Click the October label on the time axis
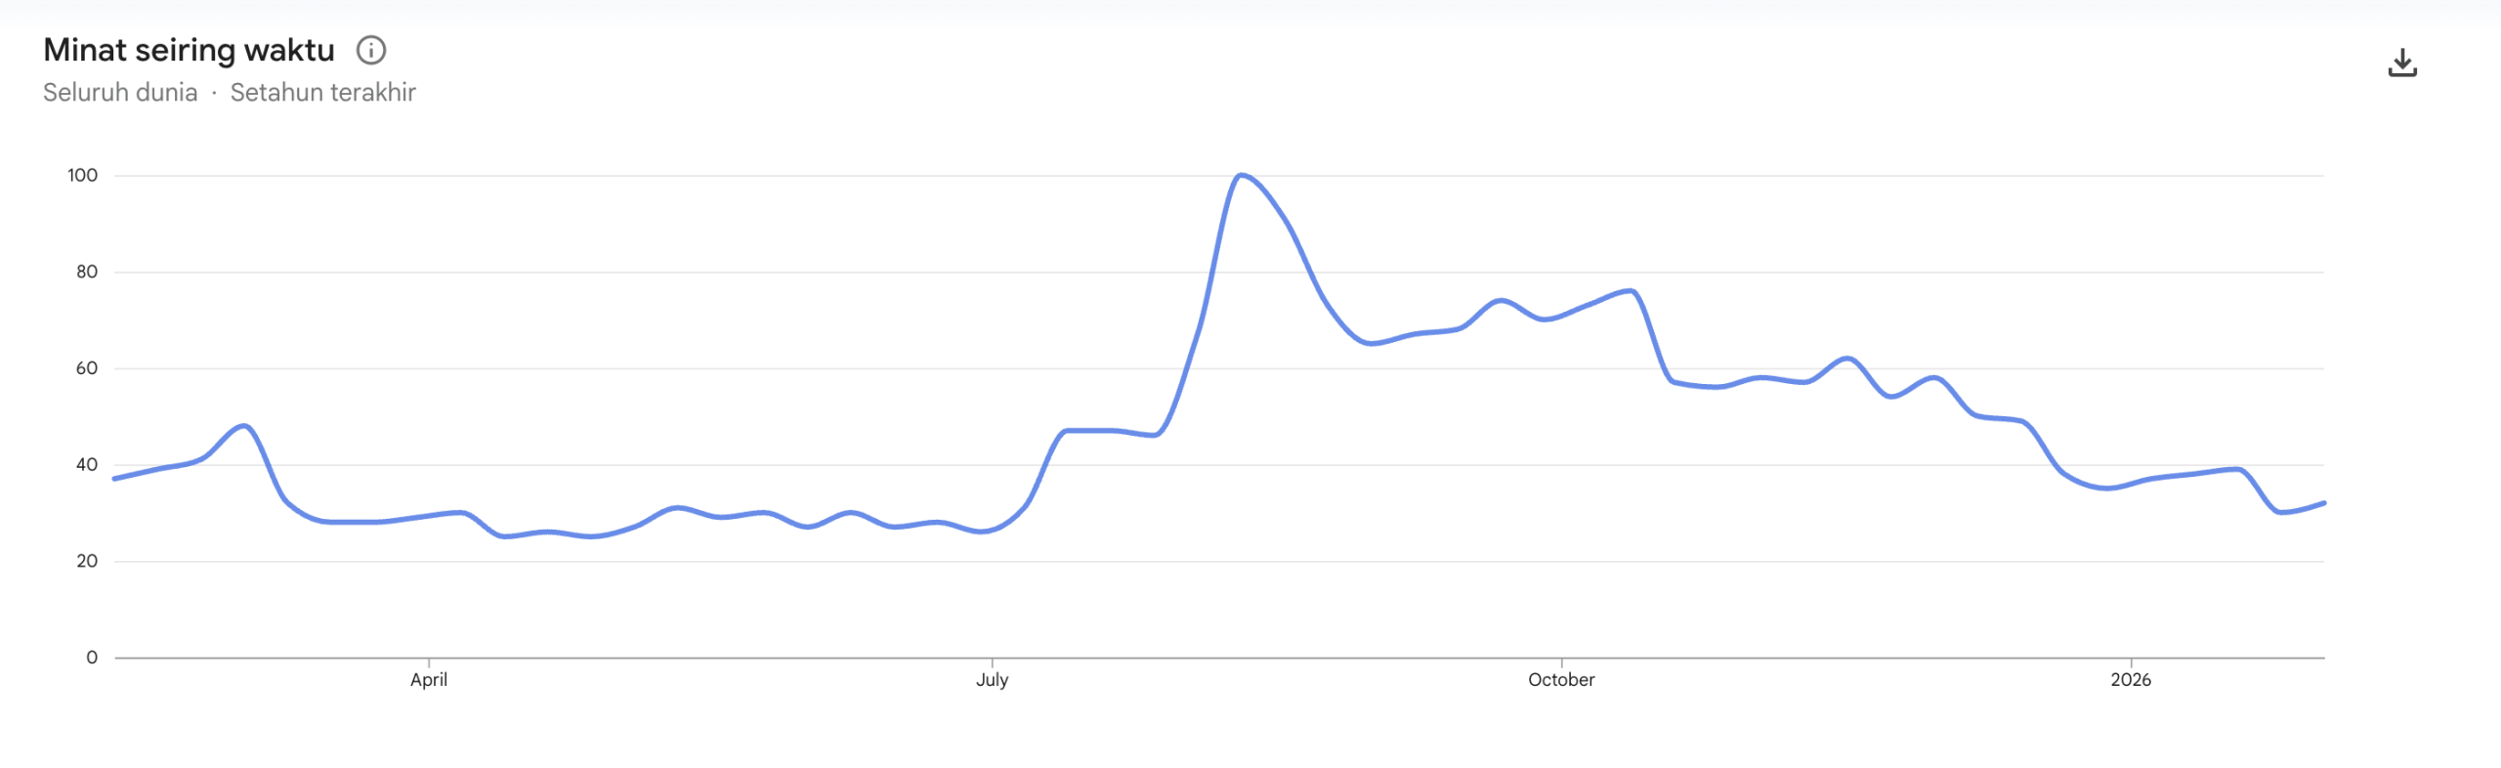The height and width of the screenshot is (768, 2501). click(1561, 679)
